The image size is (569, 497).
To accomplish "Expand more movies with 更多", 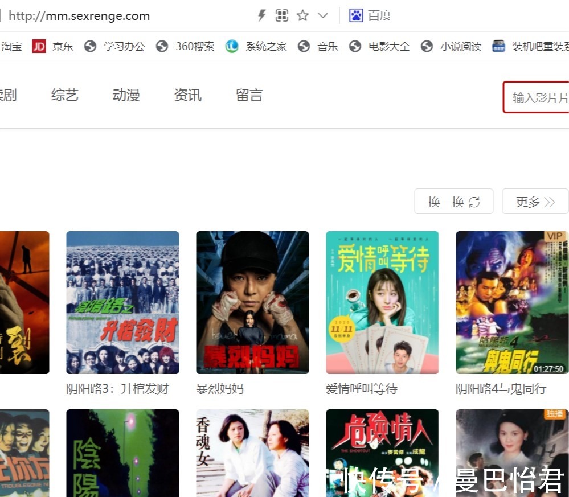I will point(534,201).
